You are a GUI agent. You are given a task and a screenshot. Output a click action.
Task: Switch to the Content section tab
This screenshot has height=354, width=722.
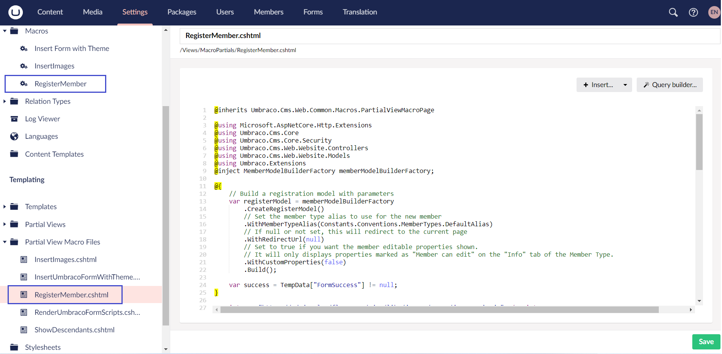pos(50,12)
